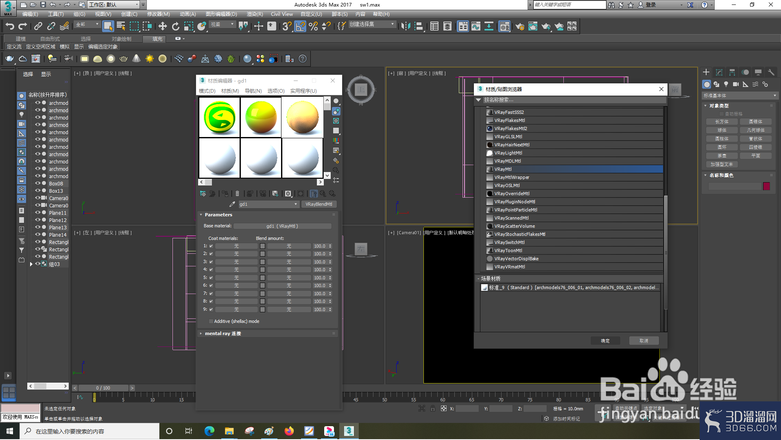Switch to the 填充 ribbon tab
Image resolution: width=781 pixels, height=440 pixels.
157,39
